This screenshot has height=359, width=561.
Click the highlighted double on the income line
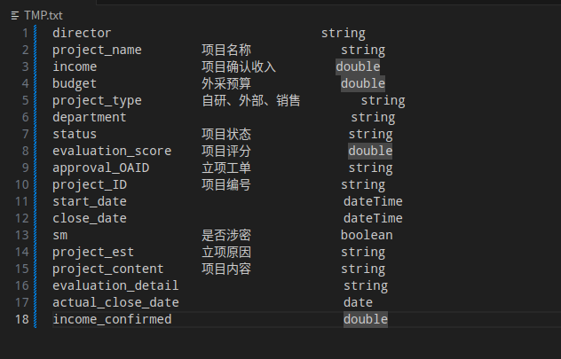358,66
